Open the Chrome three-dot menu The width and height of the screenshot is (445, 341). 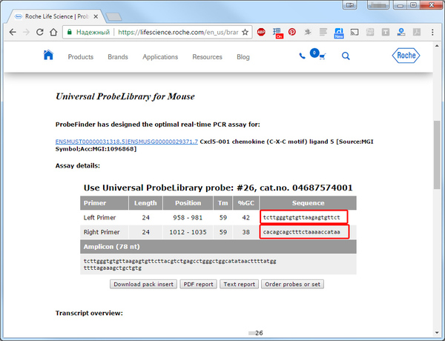pos(432,32)
